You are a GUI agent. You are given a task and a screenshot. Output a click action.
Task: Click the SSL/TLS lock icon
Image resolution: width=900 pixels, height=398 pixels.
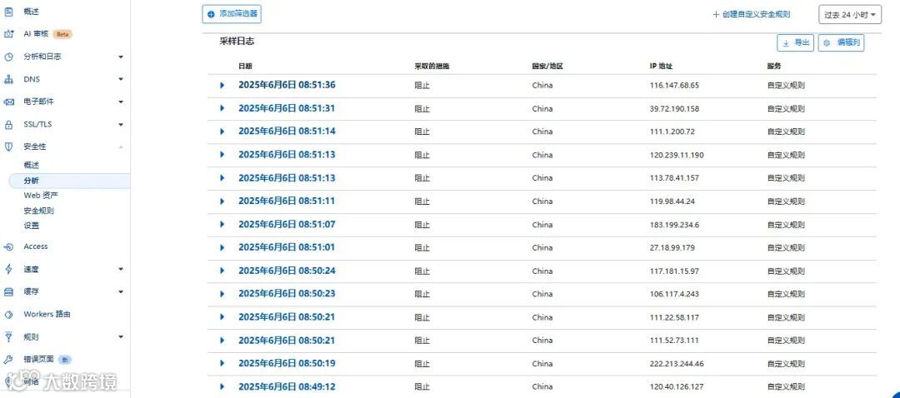8,124
